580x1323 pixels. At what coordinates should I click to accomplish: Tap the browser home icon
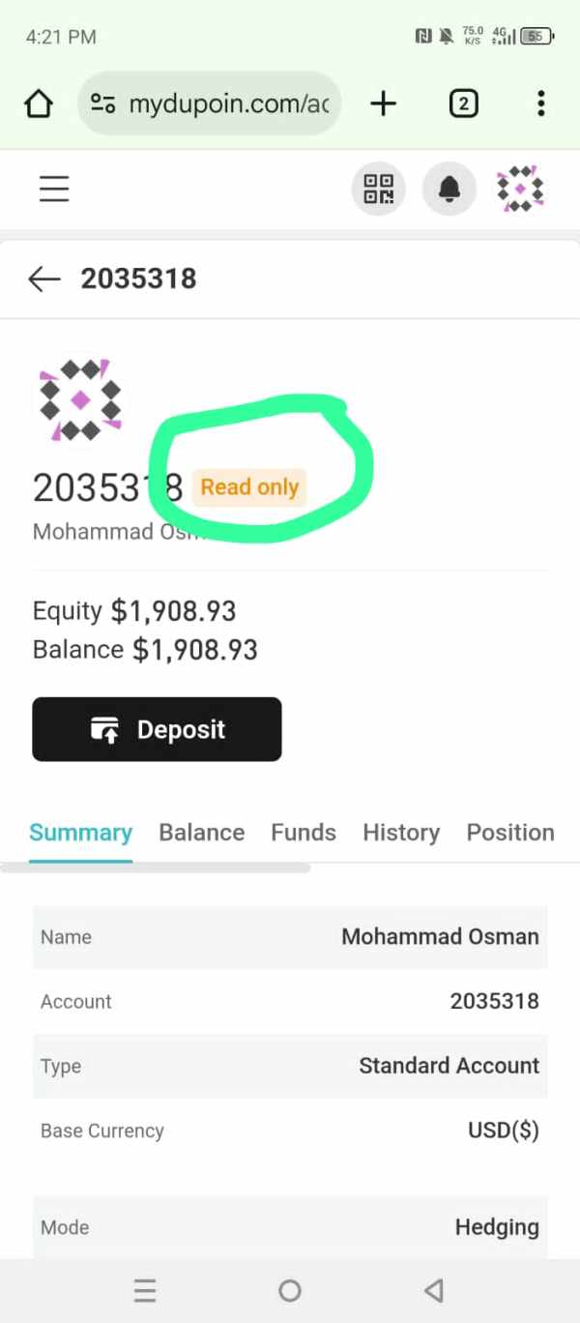pyautogui.click(x=39, y=103)
